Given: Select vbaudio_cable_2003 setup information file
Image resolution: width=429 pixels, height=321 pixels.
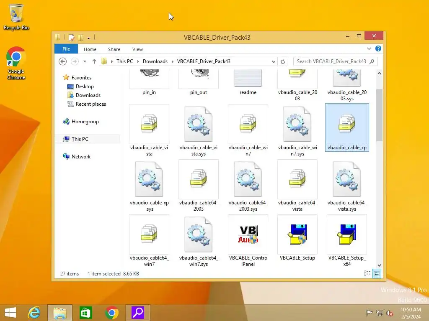Looking at the screenshot, I should [x=297, y=85].
